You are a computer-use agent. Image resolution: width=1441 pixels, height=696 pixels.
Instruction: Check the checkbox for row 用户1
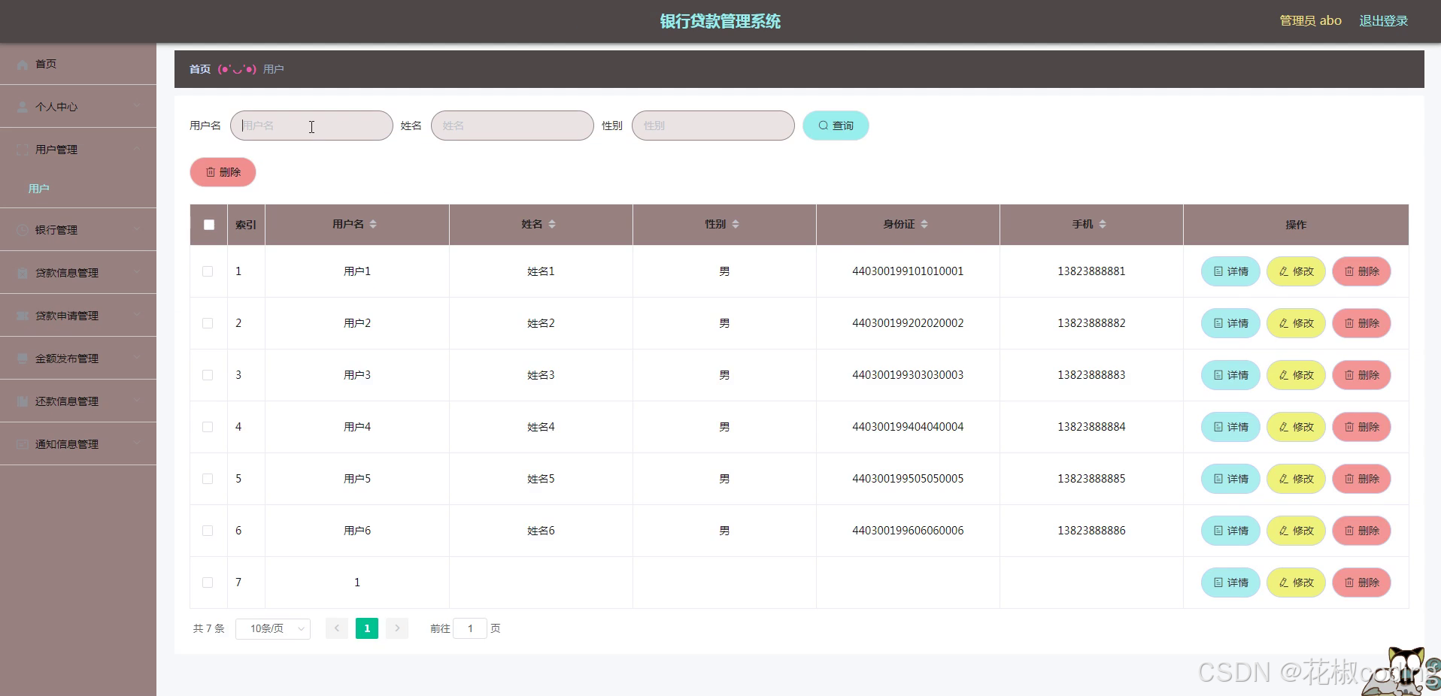point(208,271)
